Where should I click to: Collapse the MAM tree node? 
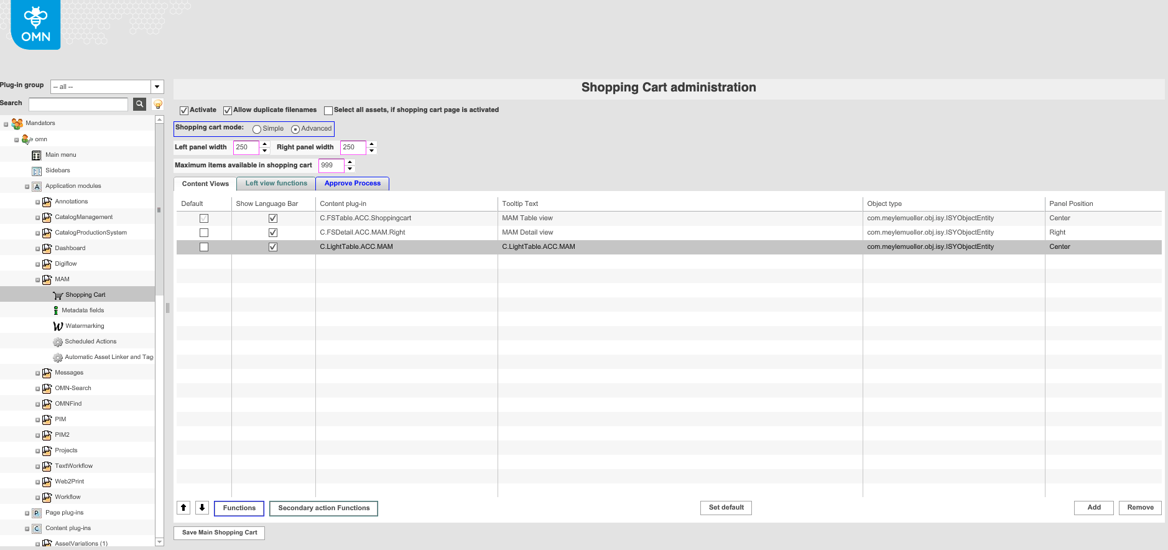coord(37,280)
